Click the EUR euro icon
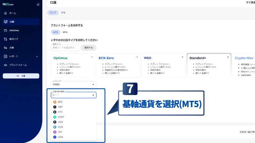The height and width of the screenshot is (143, 255). click(55, 127)
